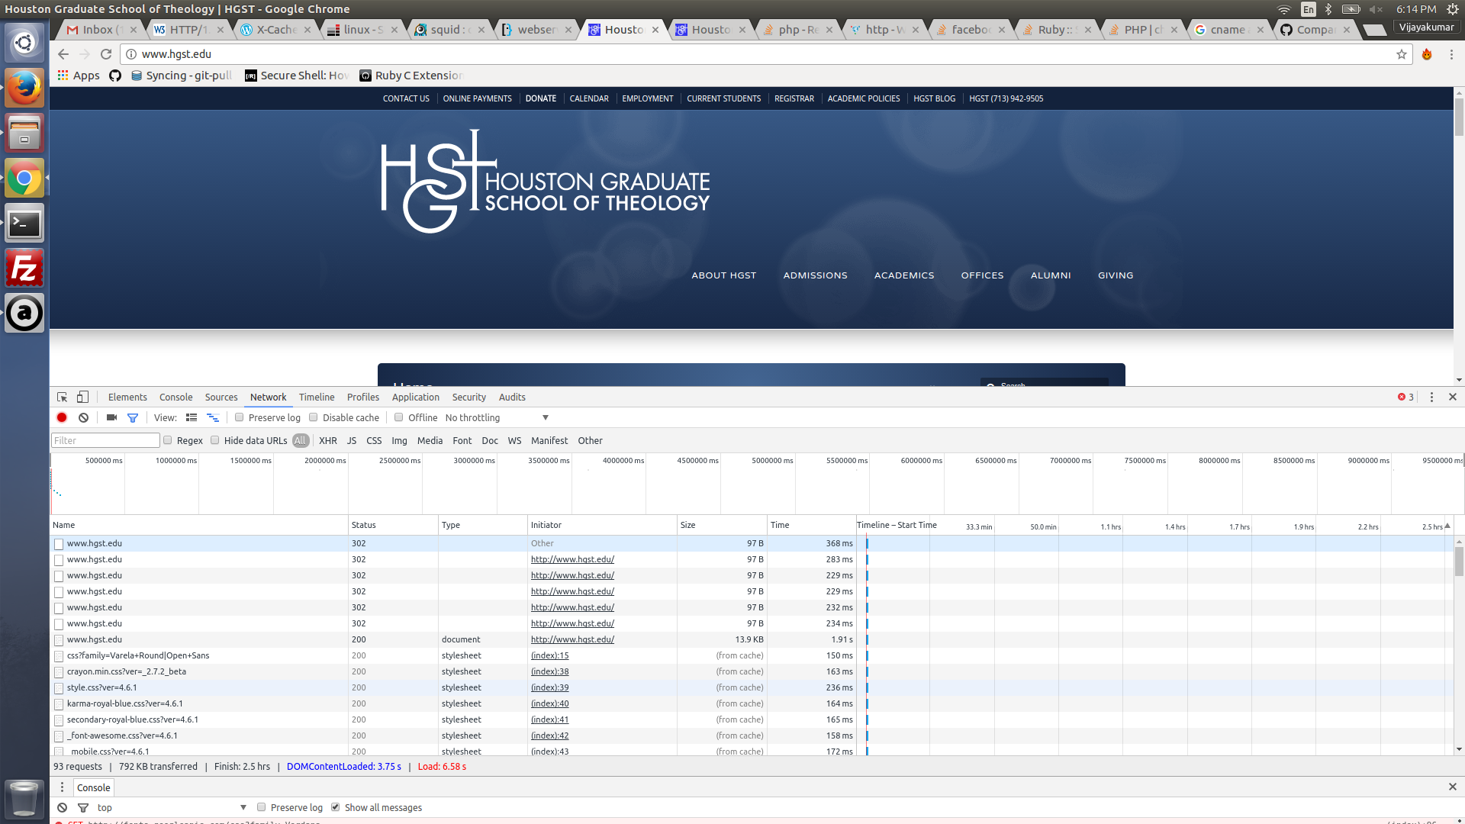Toggle device toolbar icon in DevTools
Image resolution: width=1465 pixels, height=824 pixels.
tap(82, 397)
